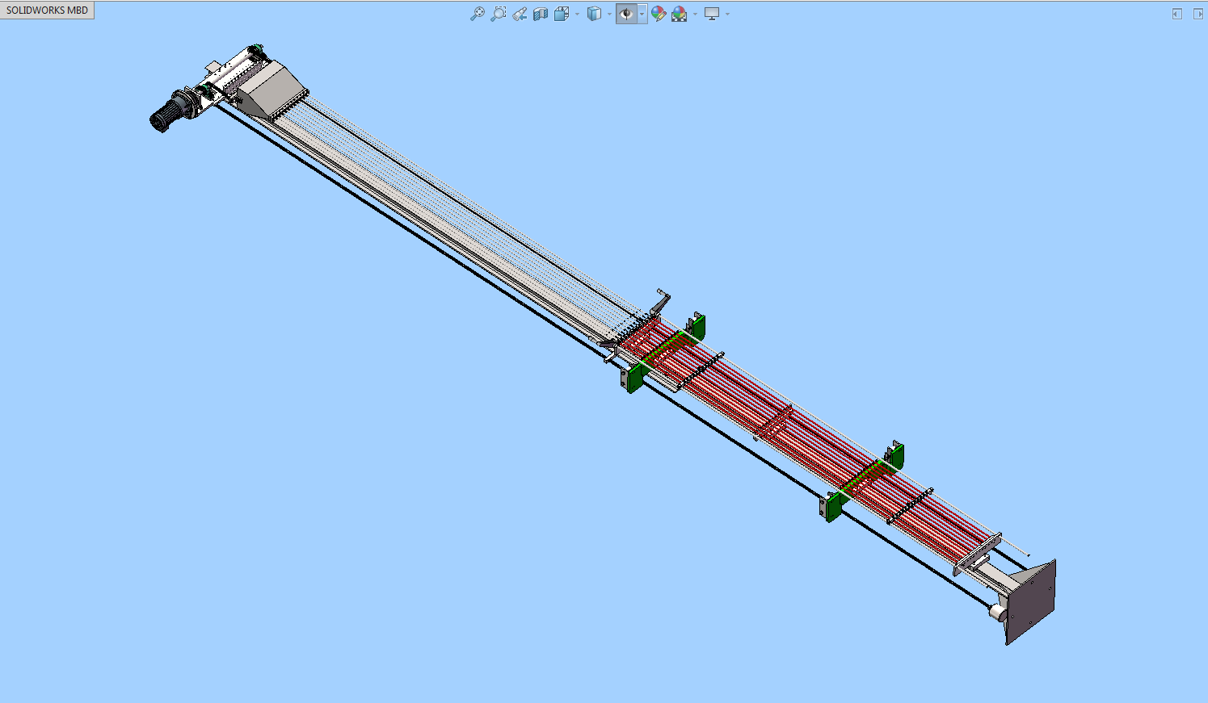
Task: Select the Zoom to Area tool
Action: (x=499, y=14)
